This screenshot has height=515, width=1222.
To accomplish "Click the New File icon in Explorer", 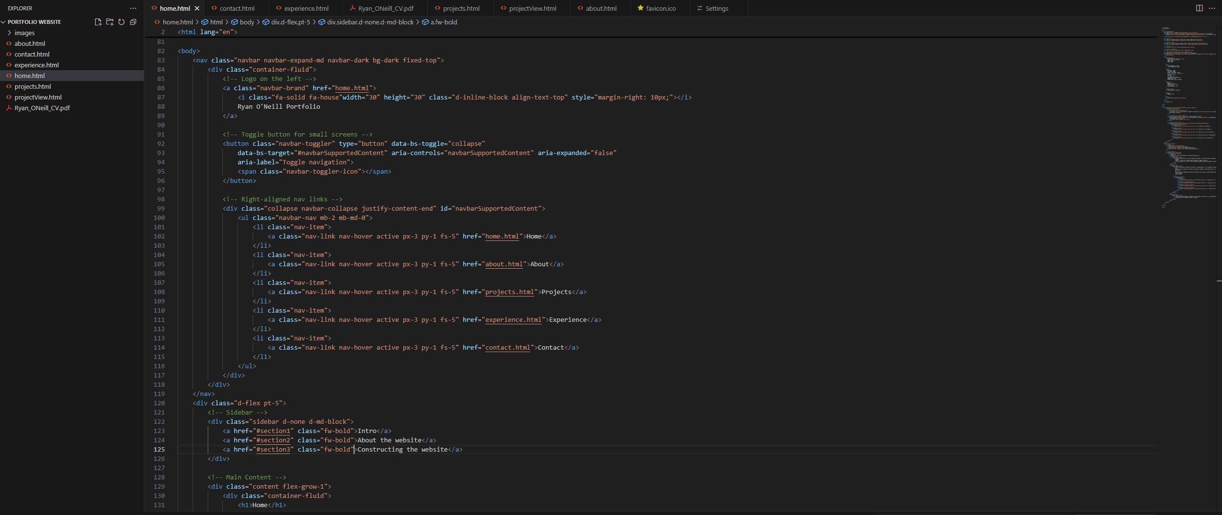I will pos(98,22).
